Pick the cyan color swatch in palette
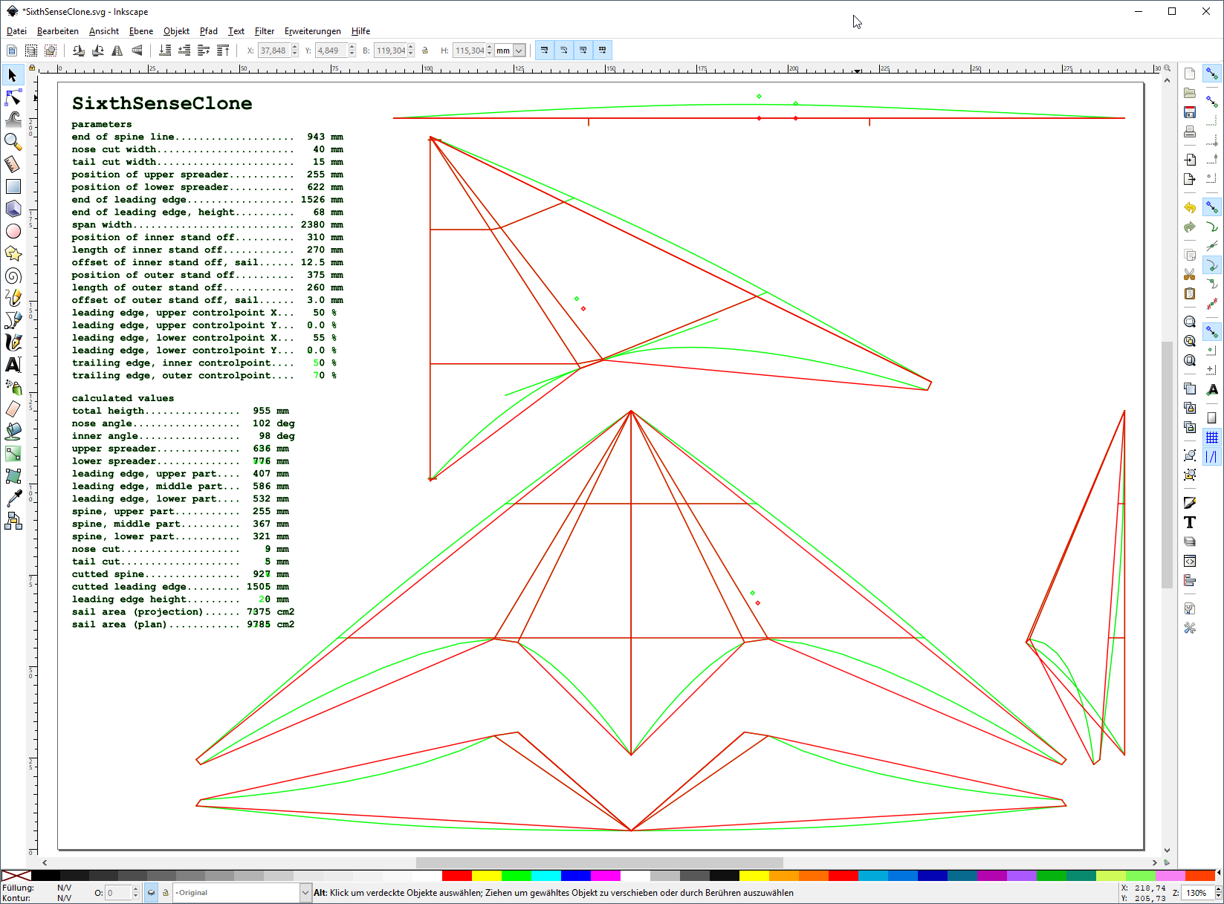This screenshot has height=904, width=1224. pyautogui.click(x=546, y=876)
